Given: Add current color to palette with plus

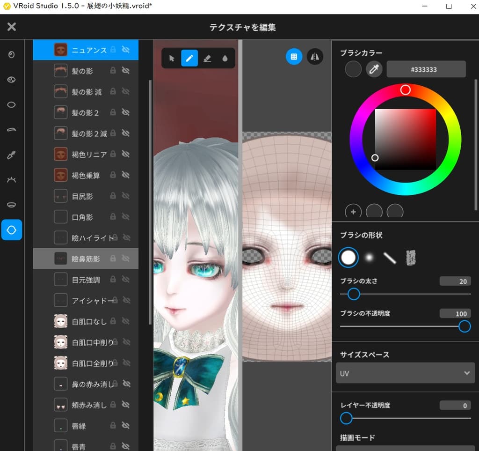Looking at the screenshot, I should (x=353, y=212).
